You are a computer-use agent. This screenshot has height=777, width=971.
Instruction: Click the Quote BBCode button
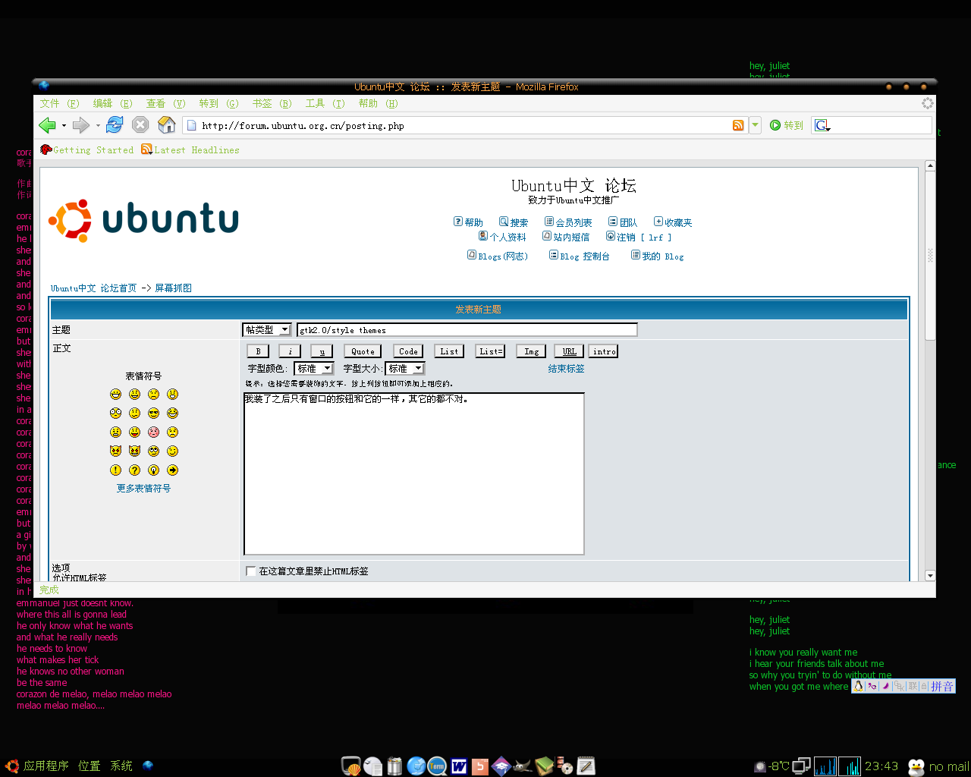click(x=363, y=351)
